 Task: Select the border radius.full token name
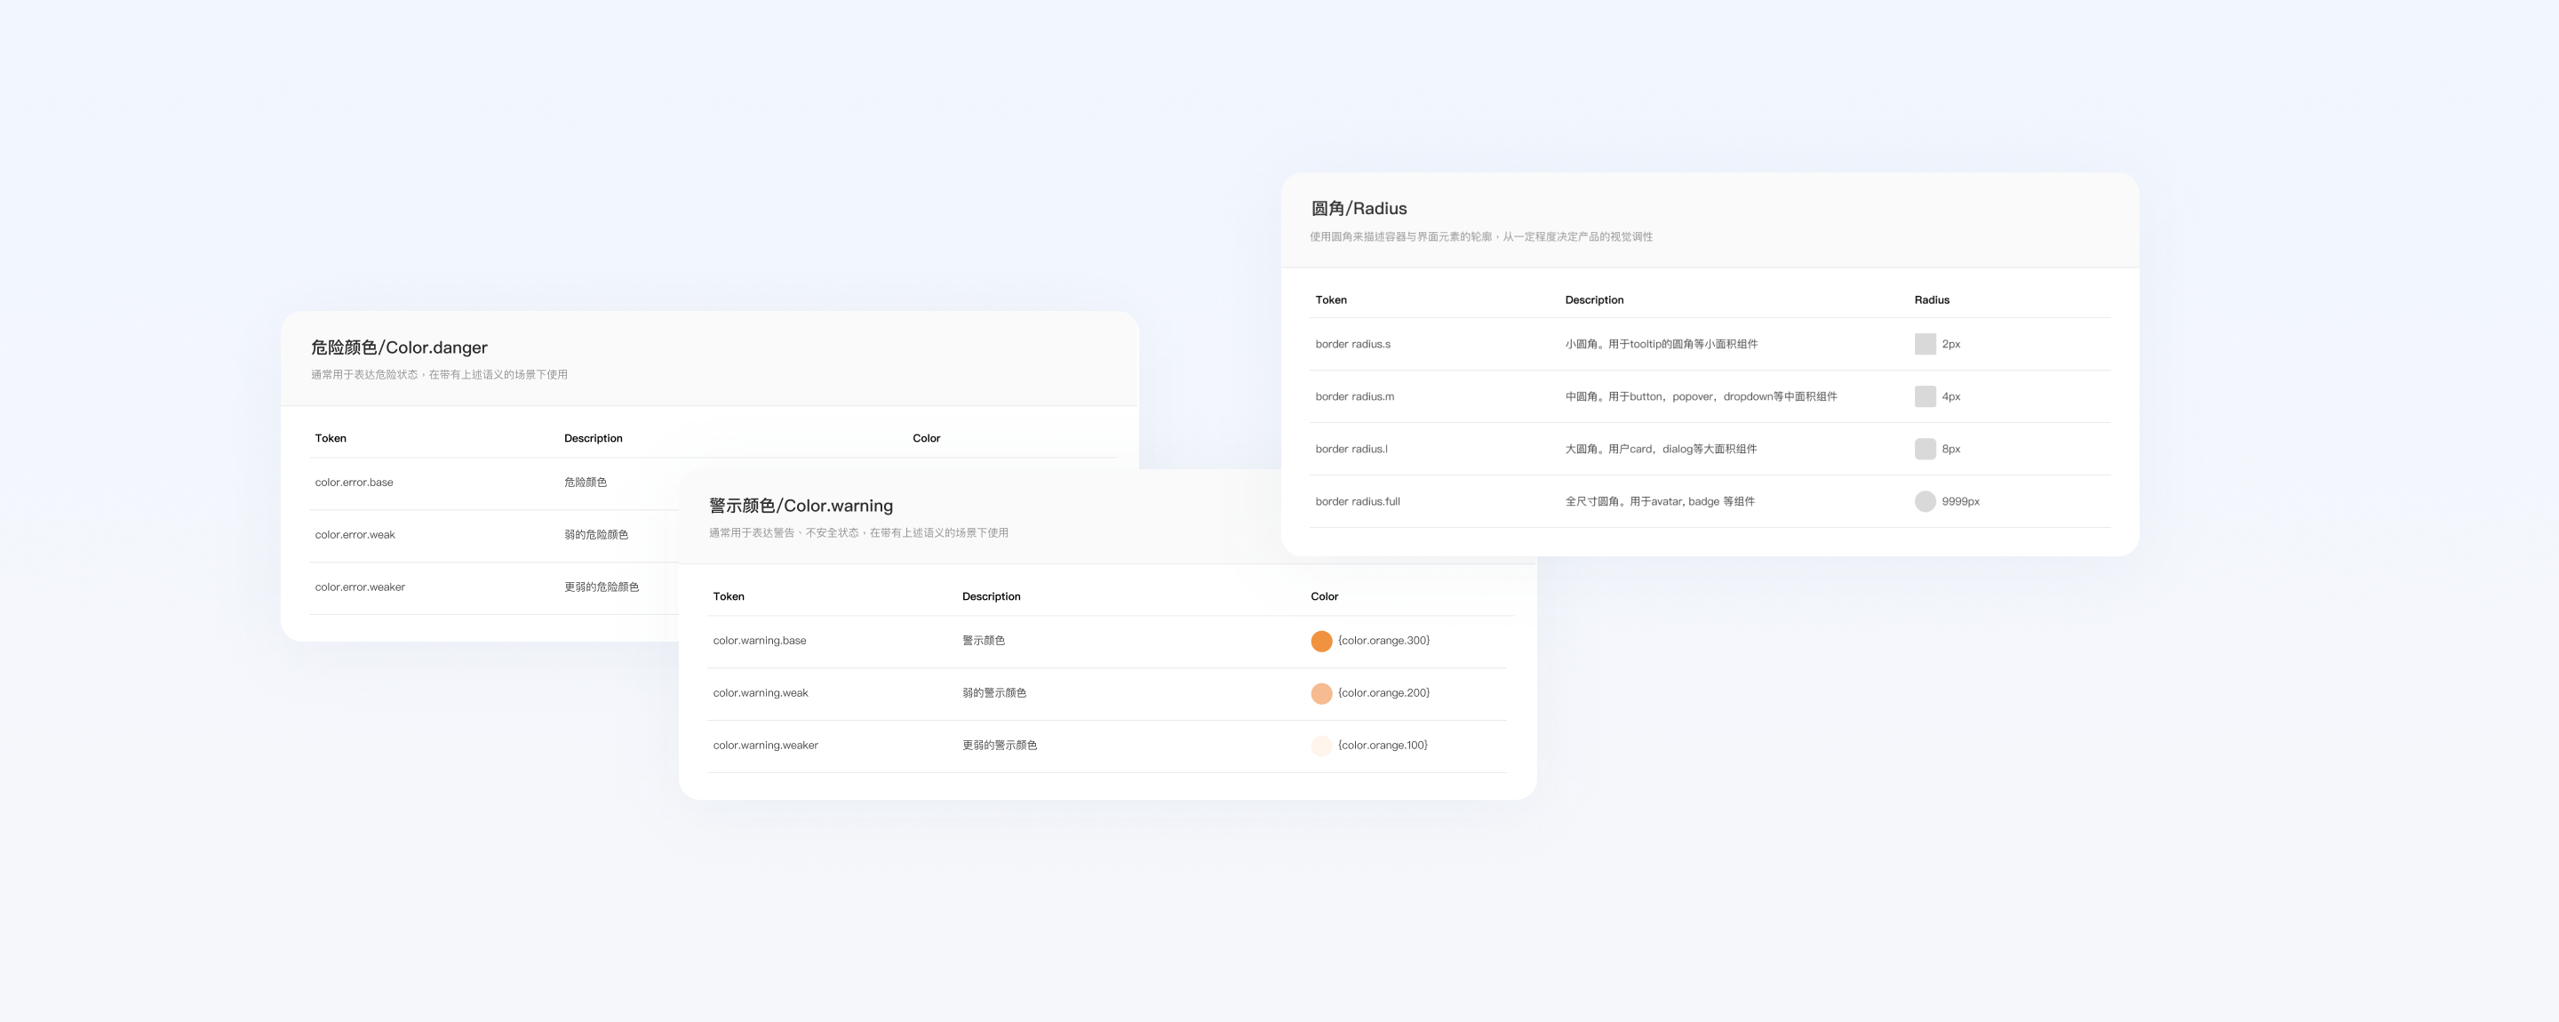(1357, 501)
